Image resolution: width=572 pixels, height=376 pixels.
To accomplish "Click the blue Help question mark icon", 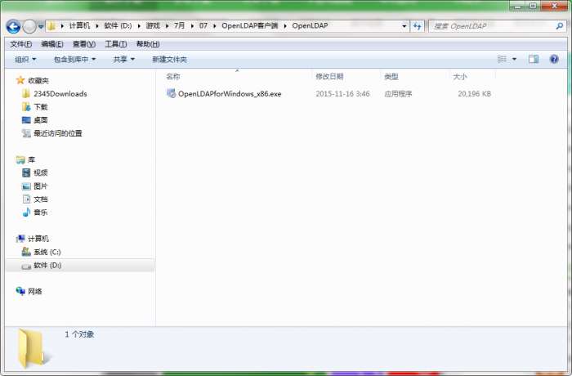I will coord(554,59).
